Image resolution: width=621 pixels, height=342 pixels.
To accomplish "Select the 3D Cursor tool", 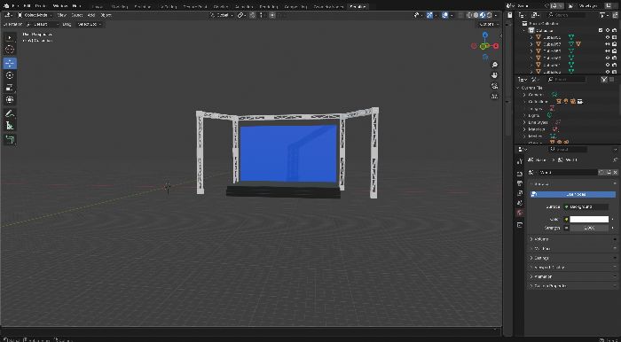I will click(x=10, y=50).
